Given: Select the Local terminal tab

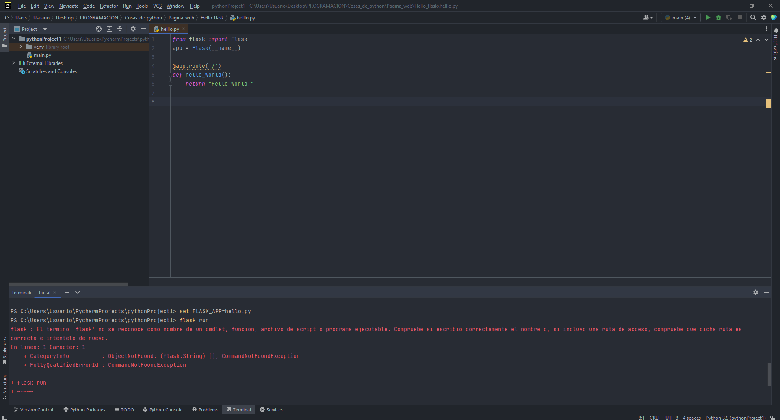Looking at the screenshot, I should (x=45, y=293).
